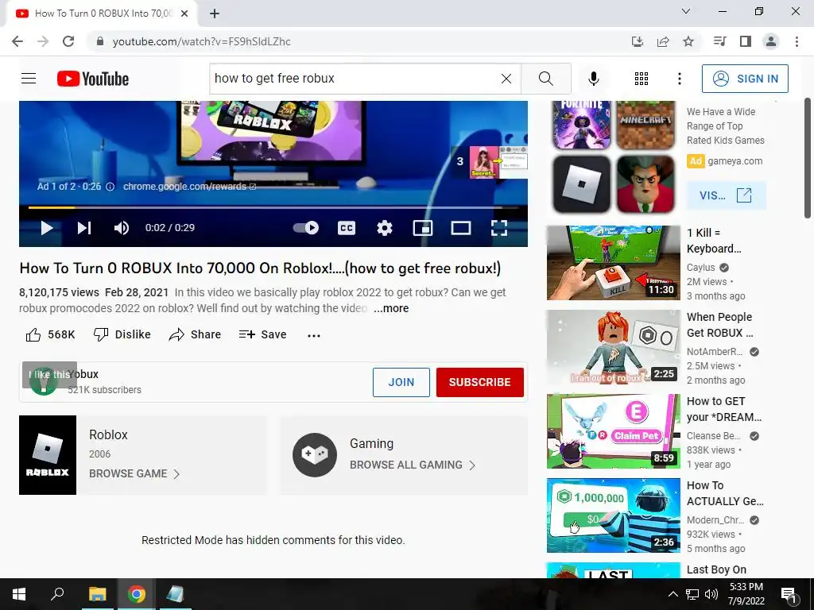Open the tab search dropdown chevron
Screen dimensions: 814x610
(x=686, y=11)
